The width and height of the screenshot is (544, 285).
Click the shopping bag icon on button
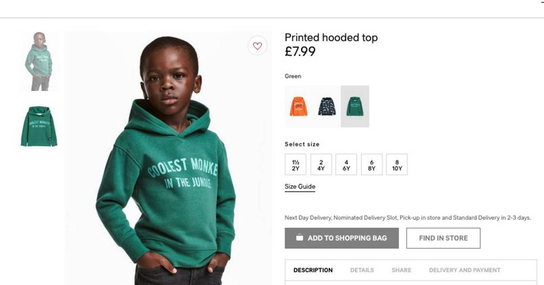pos(299,237)
